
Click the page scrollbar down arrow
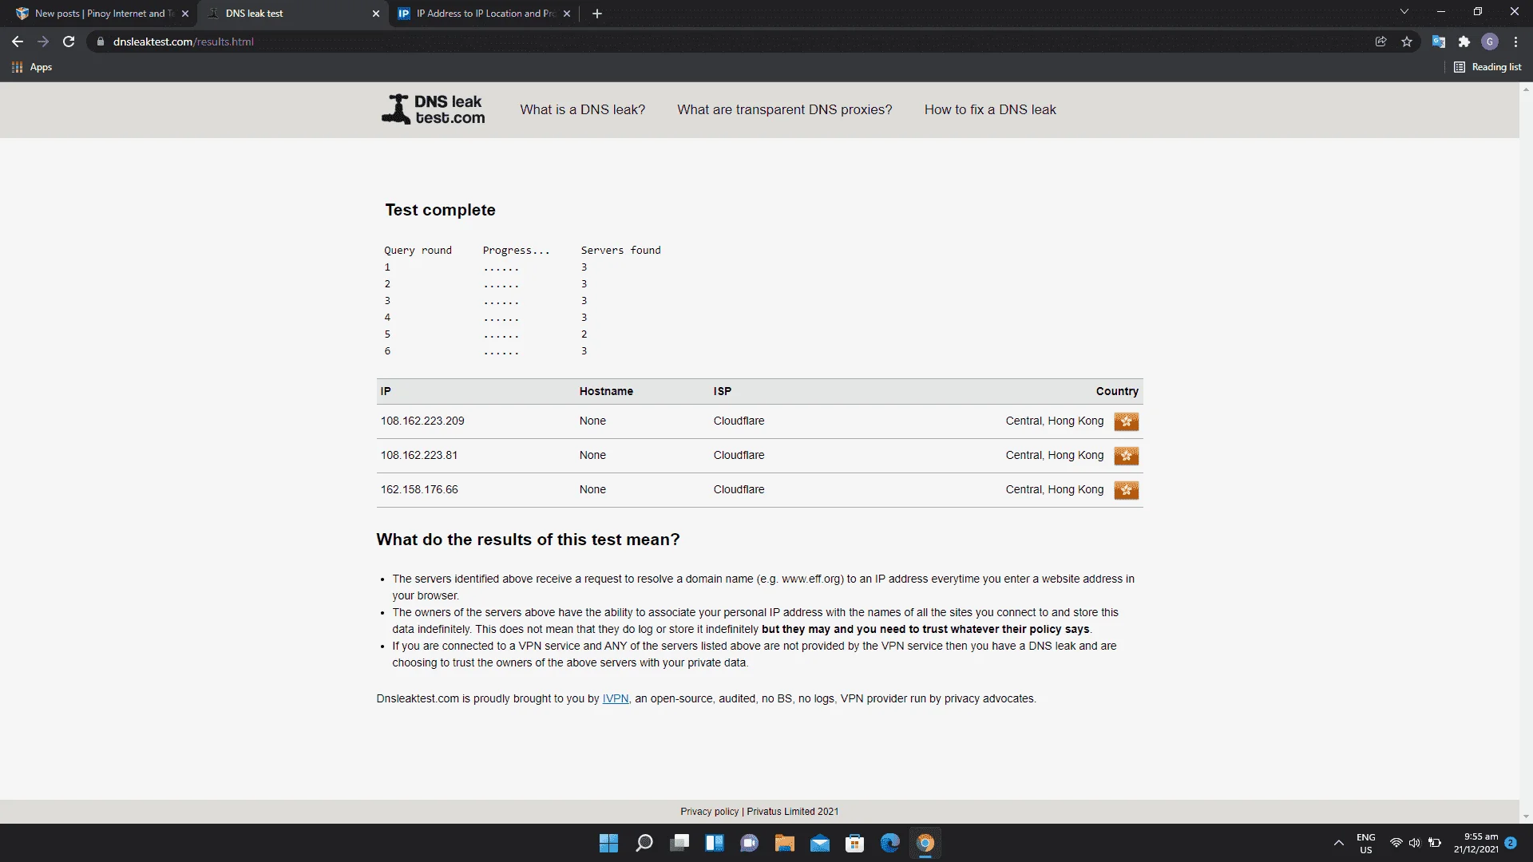click(1526, 817)
